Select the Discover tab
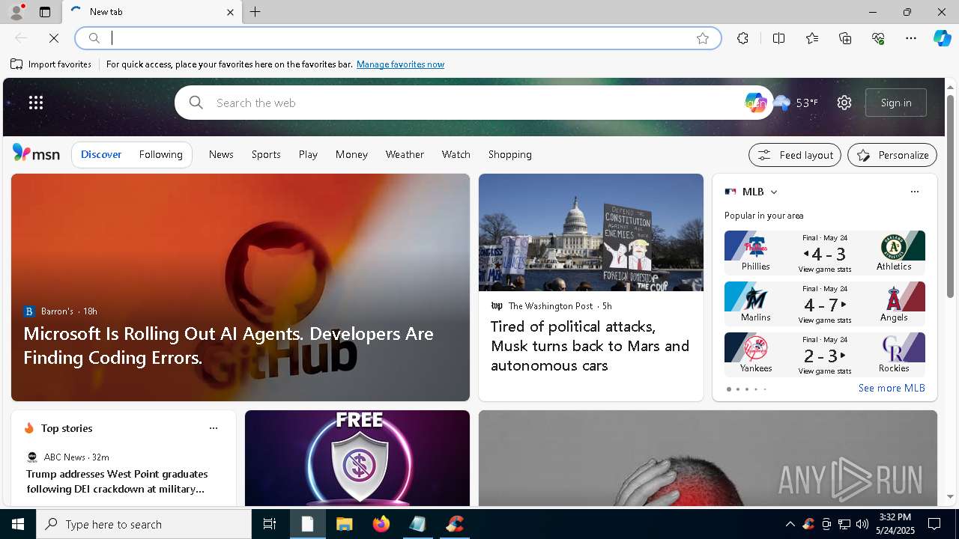The width and height of the screenshot is (959, 539). click(101, 154)
